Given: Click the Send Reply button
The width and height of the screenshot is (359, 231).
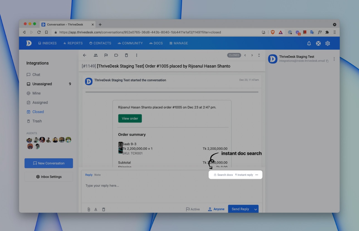Looking at the screenshot, I should coord(240,209).
